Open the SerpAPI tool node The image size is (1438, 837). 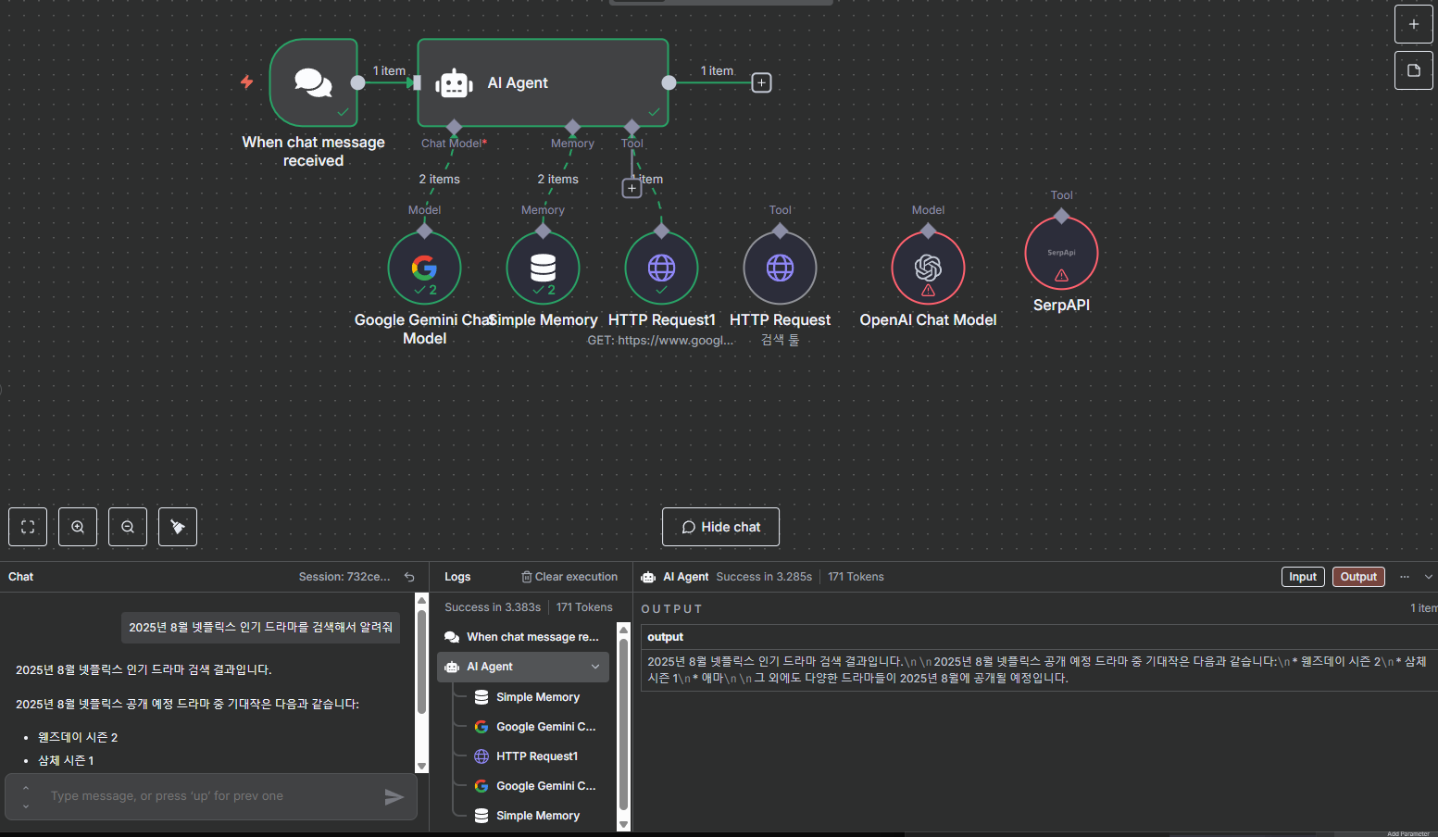[x=1061, y=253]
